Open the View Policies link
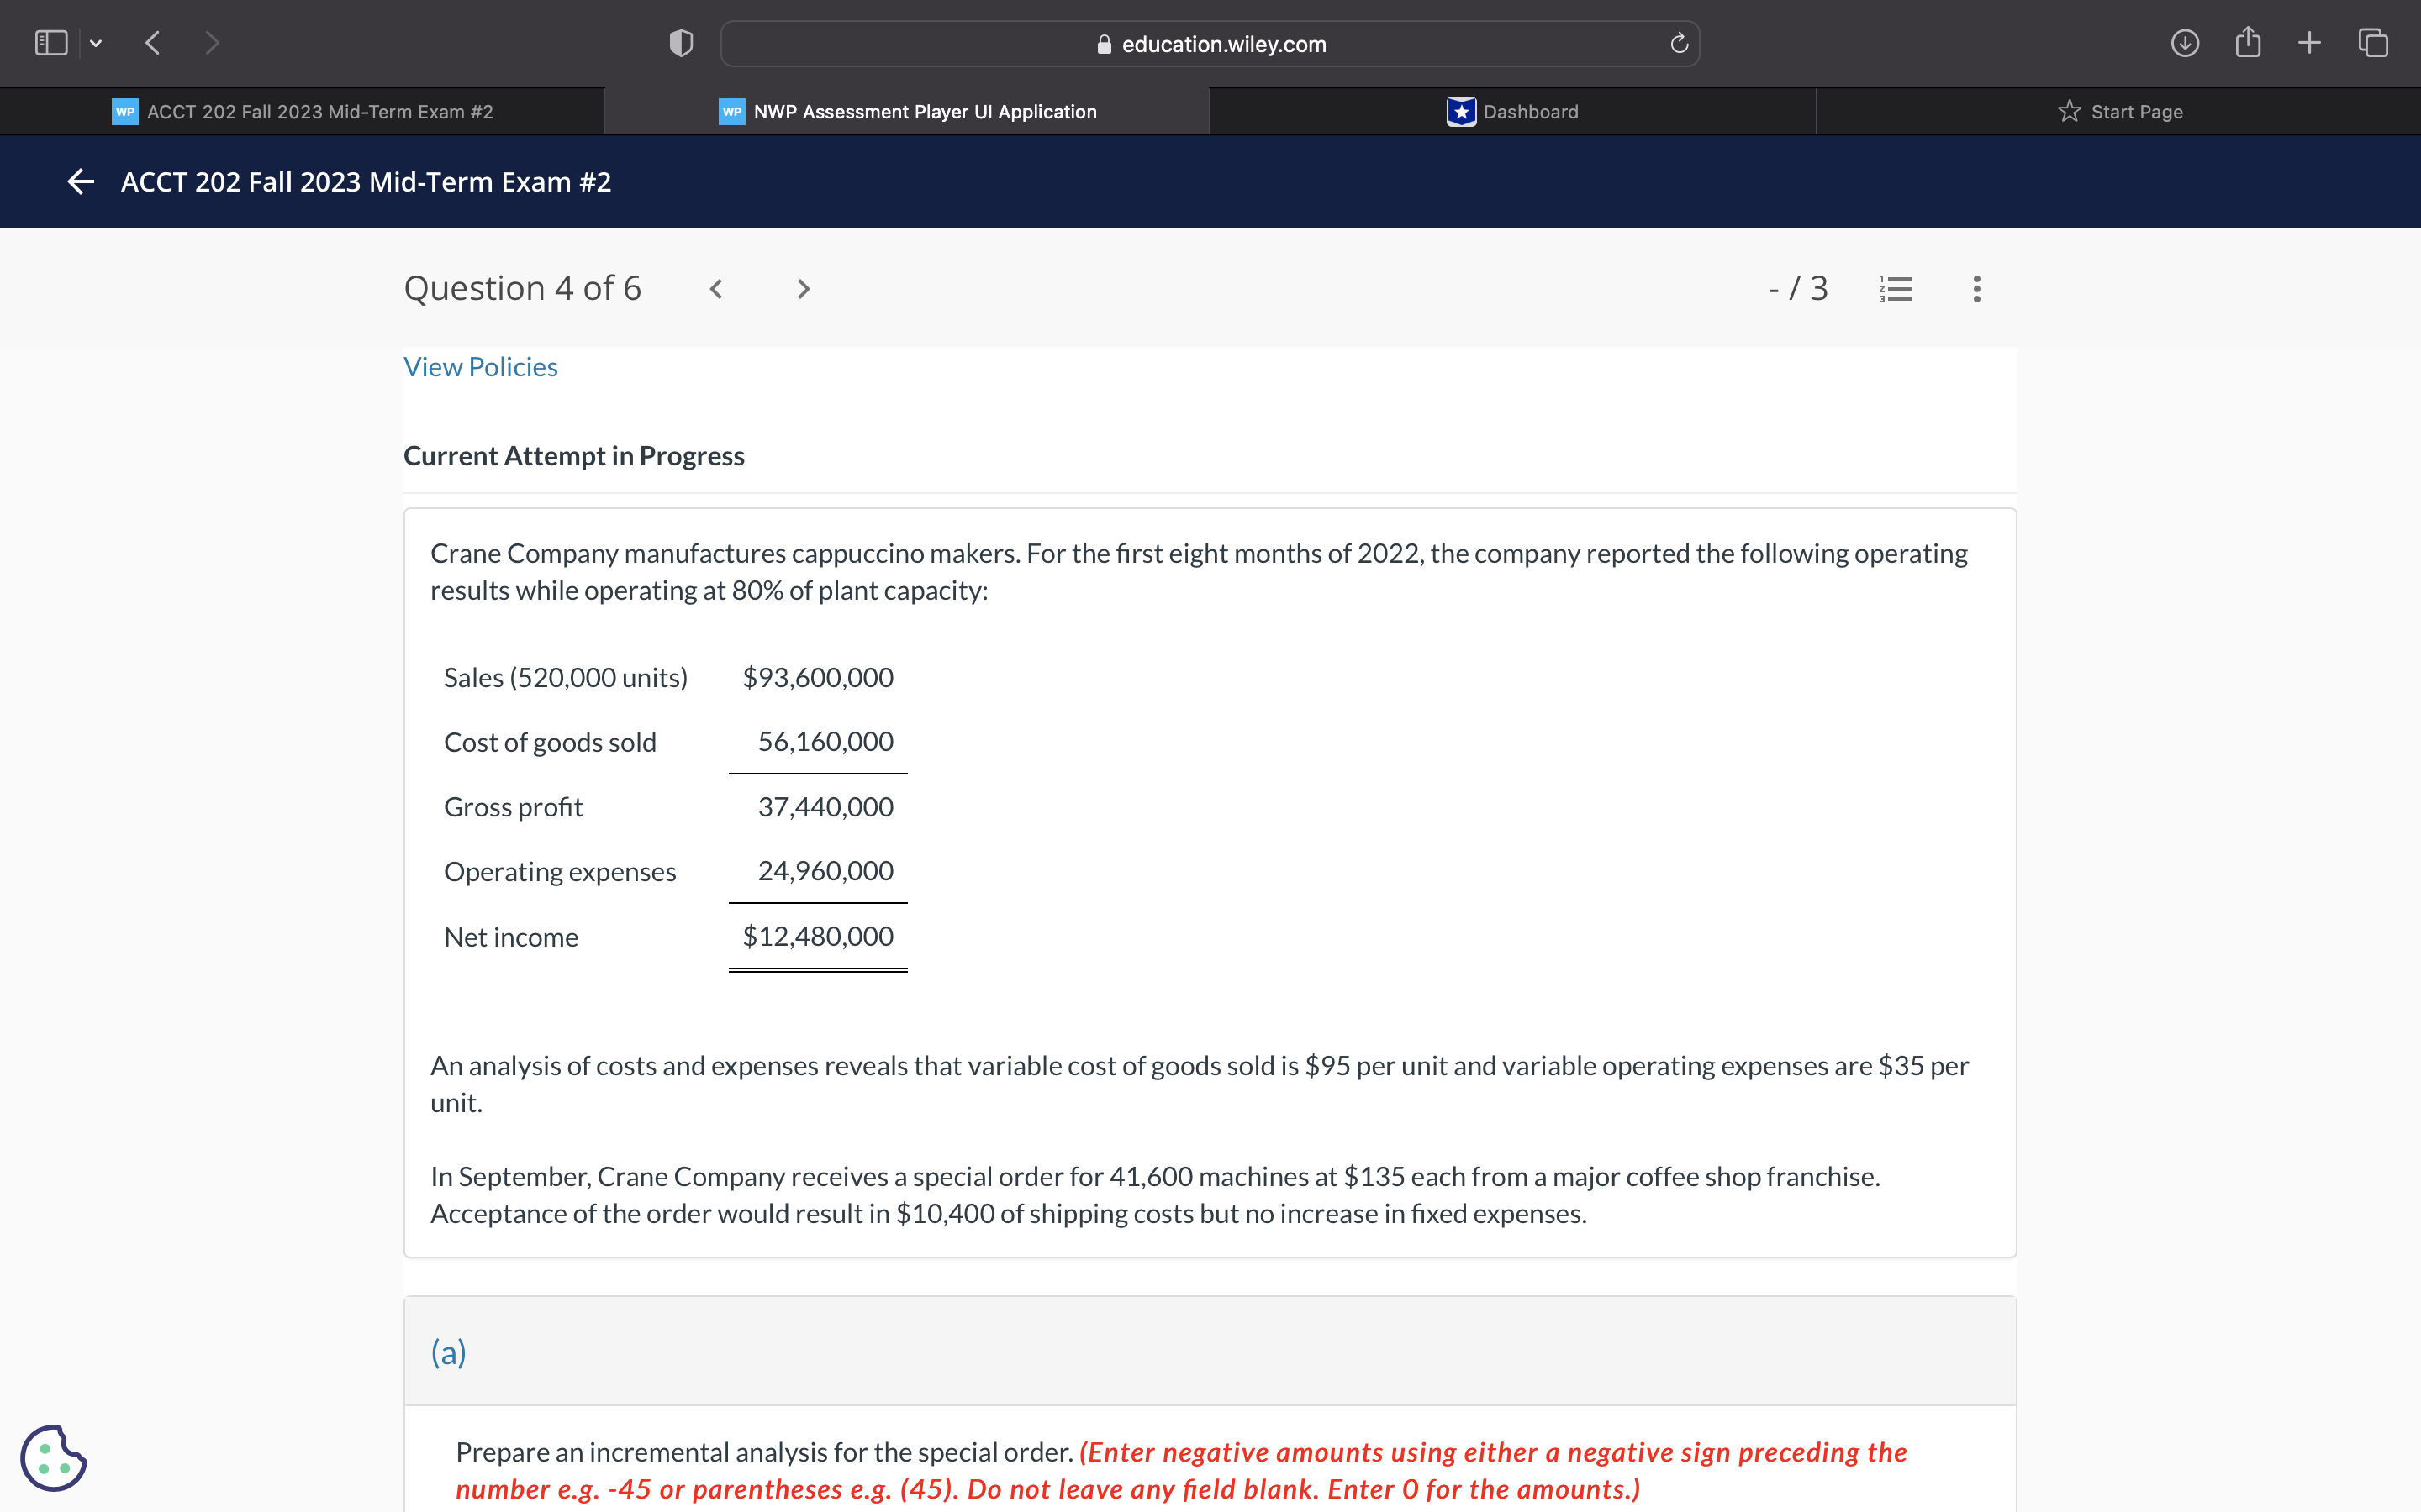The height and width of the screenshot is (1512, 2421). pyautogui.click(x=480, y=366)
